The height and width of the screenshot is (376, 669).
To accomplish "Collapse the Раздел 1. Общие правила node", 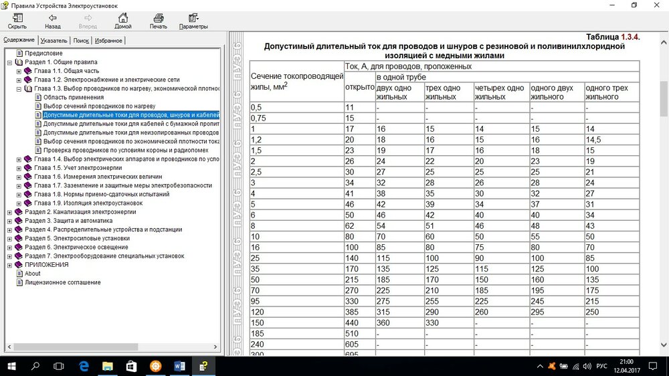I will click(9, 62).
